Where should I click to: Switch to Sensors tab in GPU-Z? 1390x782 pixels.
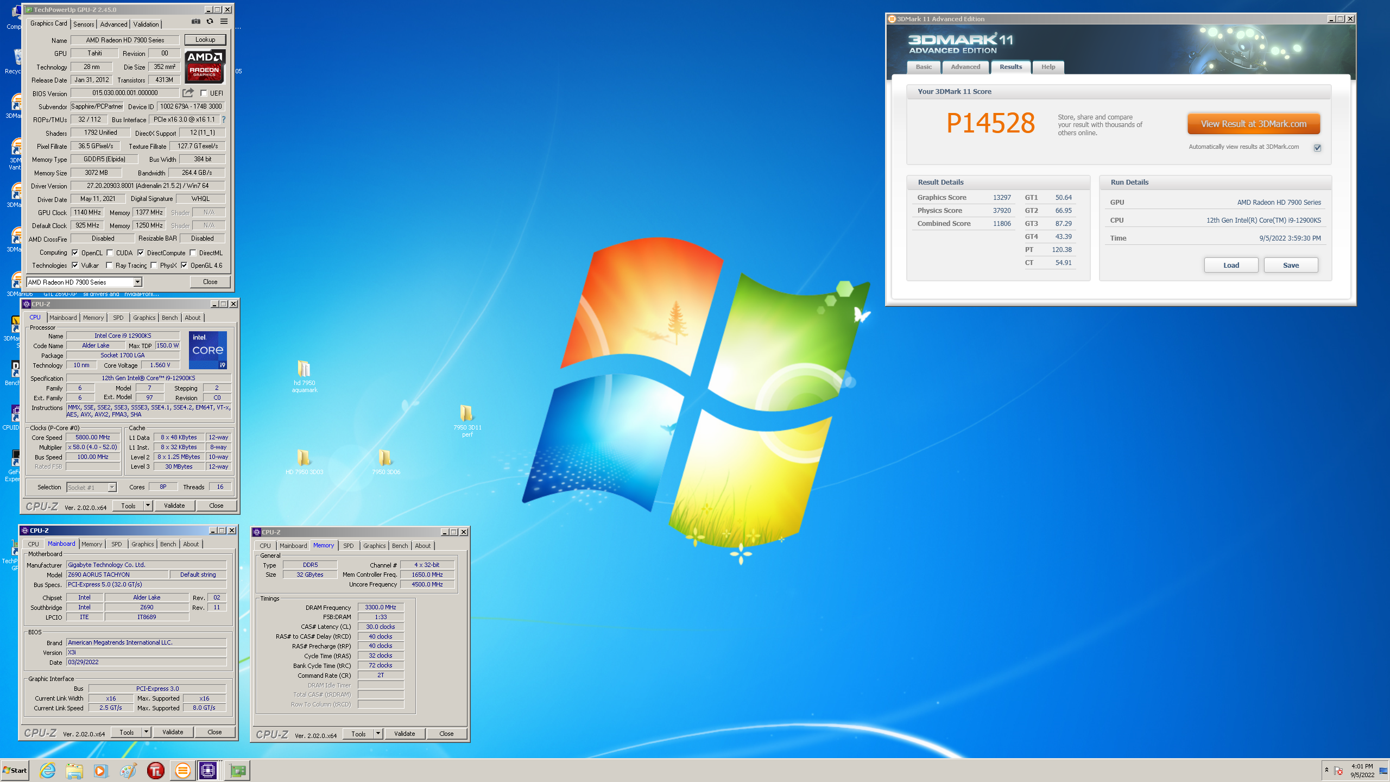(x=84, y=24)
